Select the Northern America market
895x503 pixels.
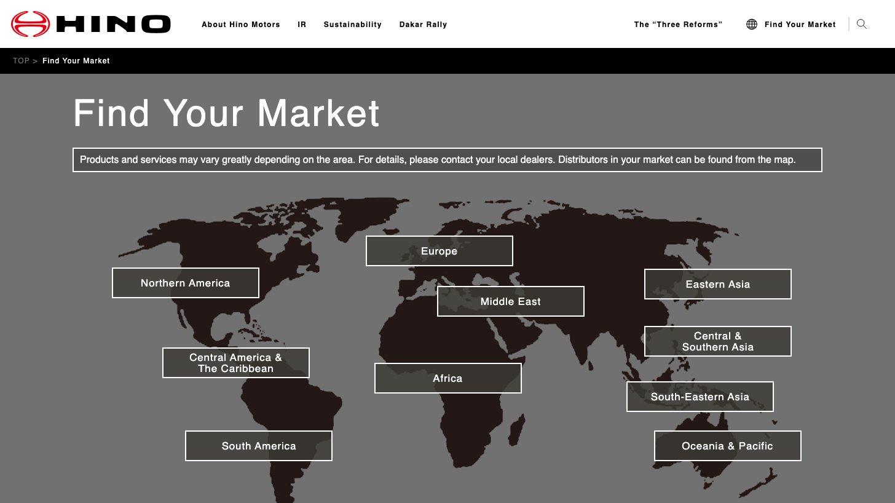point(186,283)
